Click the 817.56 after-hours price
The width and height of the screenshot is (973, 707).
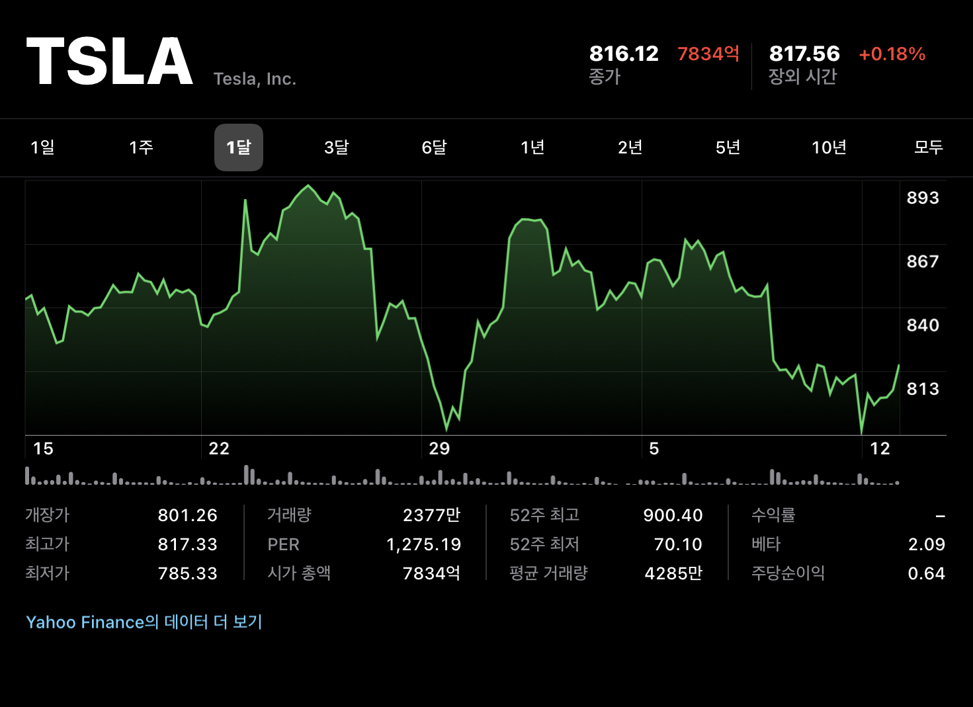click(804, 54)
